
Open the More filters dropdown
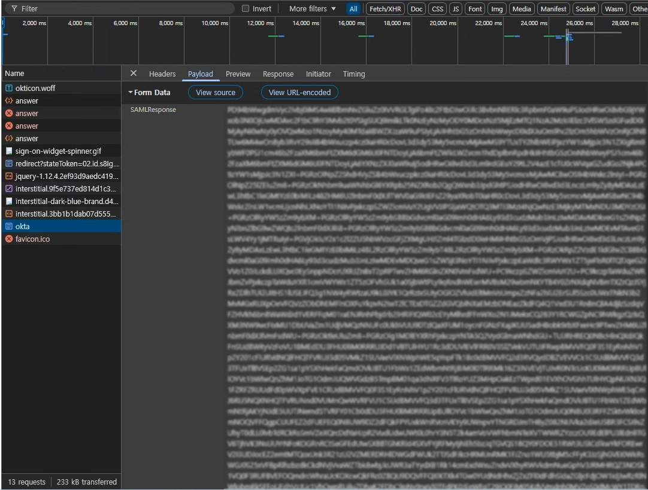tap(313, 8)
